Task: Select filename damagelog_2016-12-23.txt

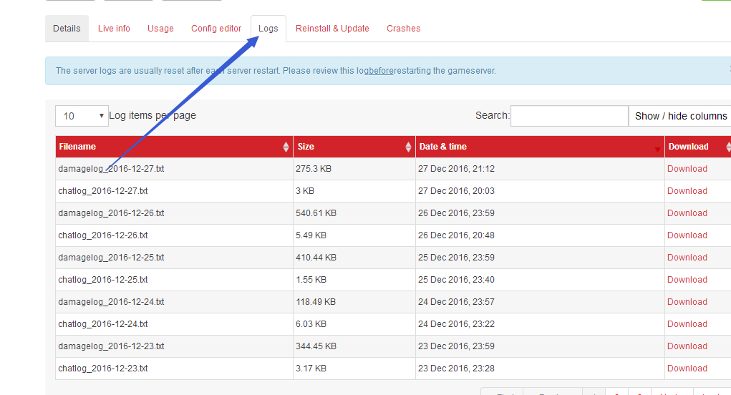Action: (111, 346)
